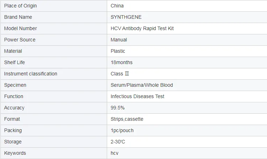Click the Power Source label
Viewport: 267px width, 159px height.
click(20, 40)
